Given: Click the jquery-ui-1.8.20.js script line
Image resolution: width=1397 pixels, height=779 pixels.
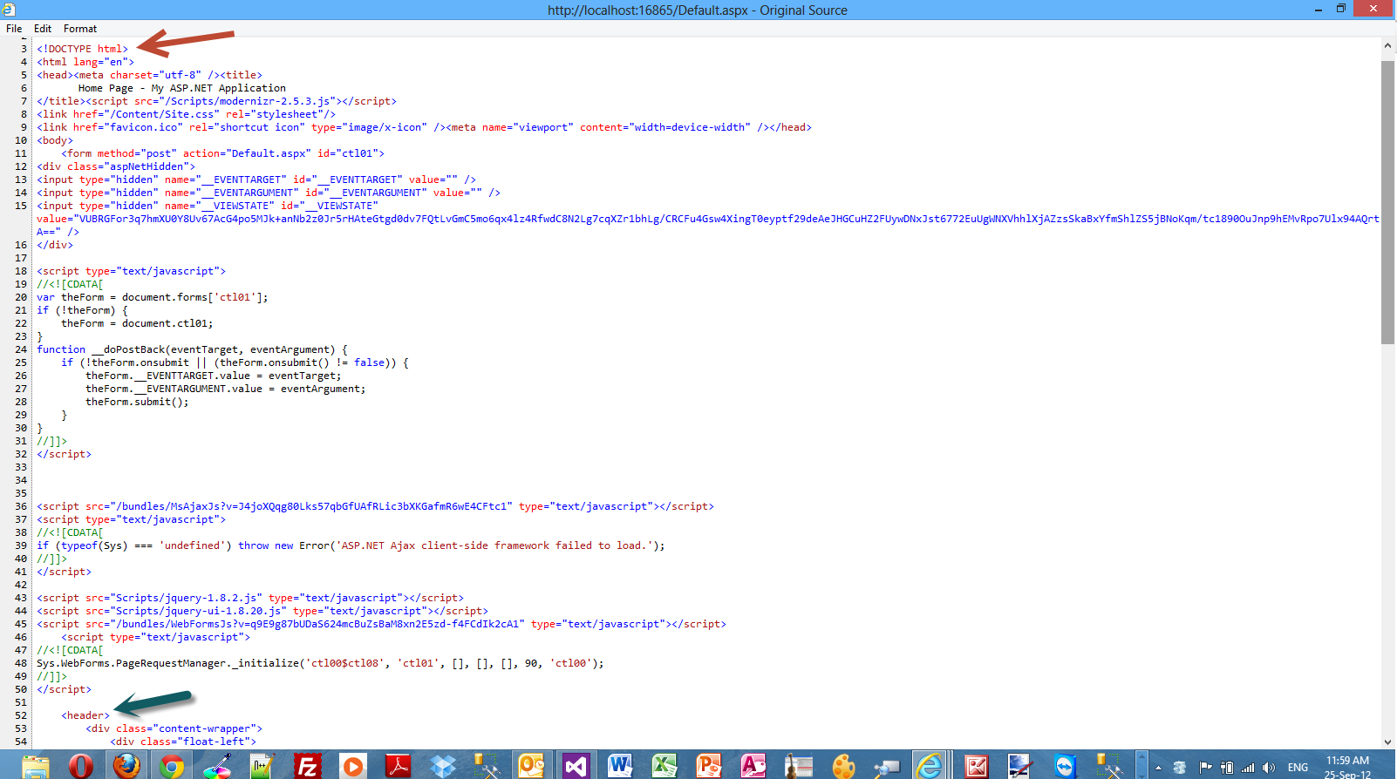Looking at the screenshot, I should tap(262, 611).
